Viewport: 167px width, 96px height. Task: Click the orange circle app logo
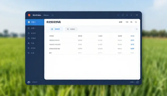click(x=29, y=15)
